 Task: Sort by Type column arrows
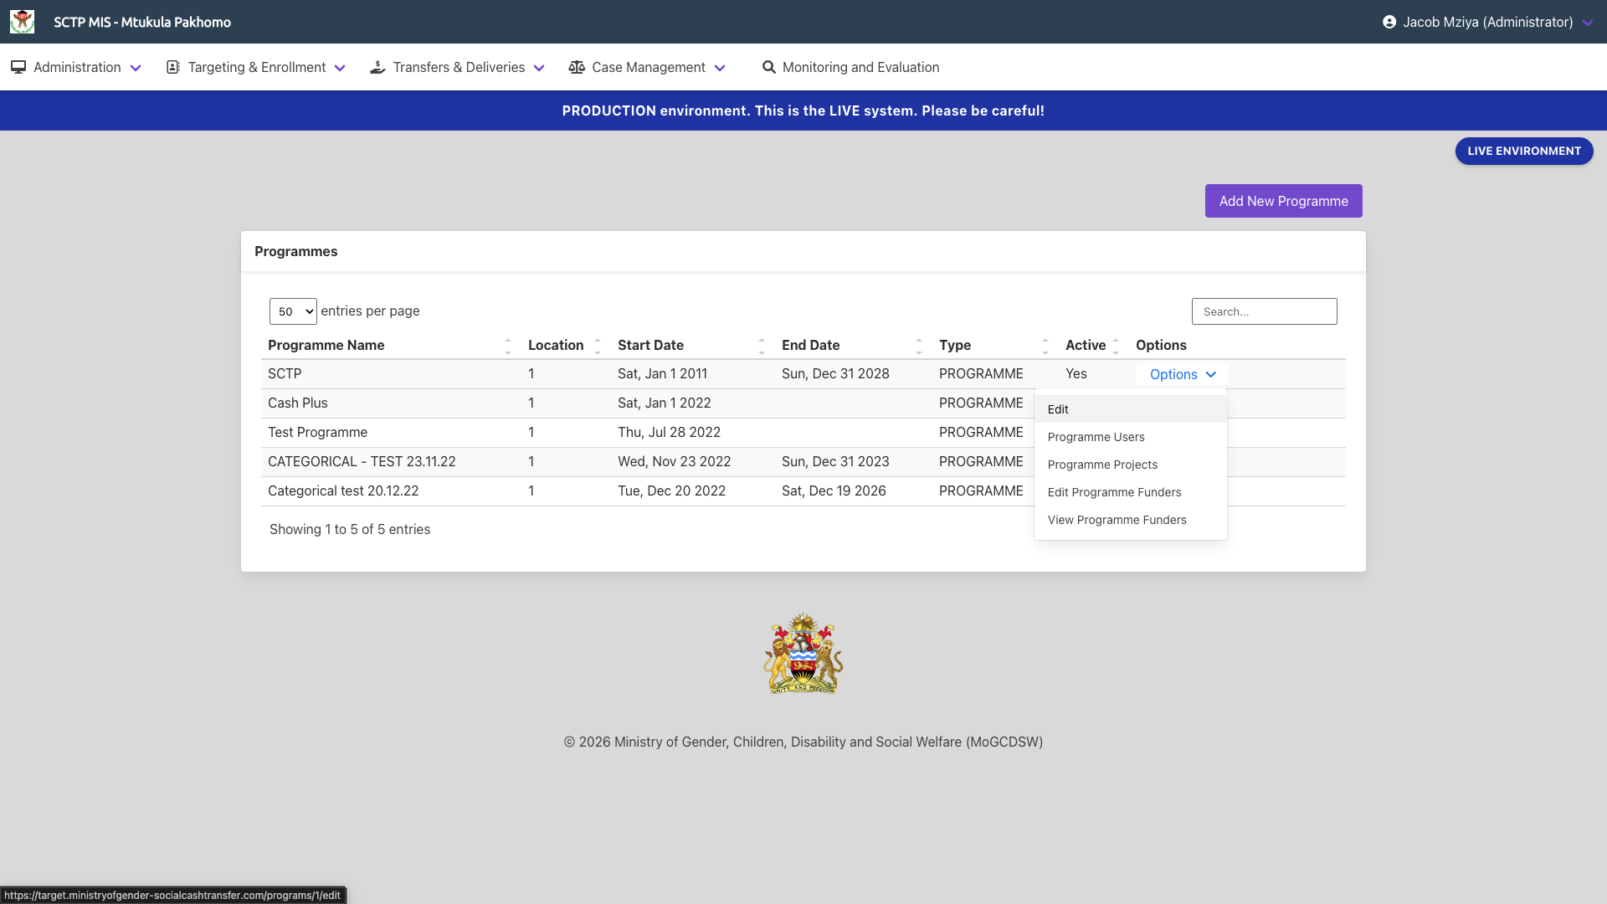(x=1045, y=346)
